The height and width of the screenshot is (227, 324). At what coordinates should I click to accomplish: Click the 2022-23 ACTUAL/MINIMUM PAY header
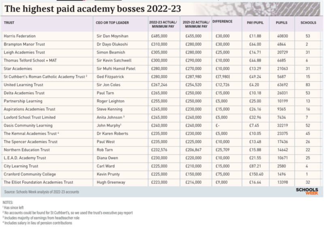coord(163,24)
